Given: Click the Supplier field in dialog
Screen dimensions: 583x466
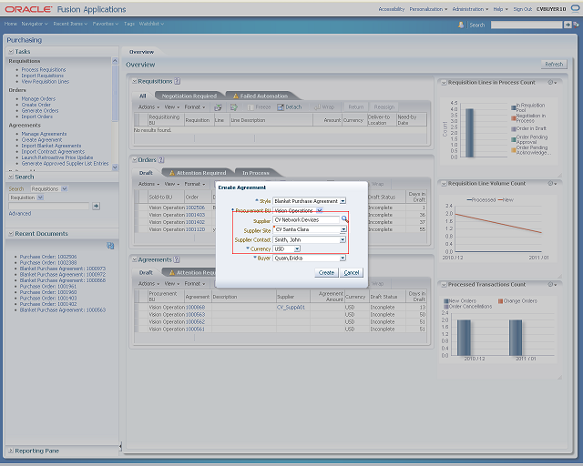Looking at the screenshot, I should (x=306, y=220).
